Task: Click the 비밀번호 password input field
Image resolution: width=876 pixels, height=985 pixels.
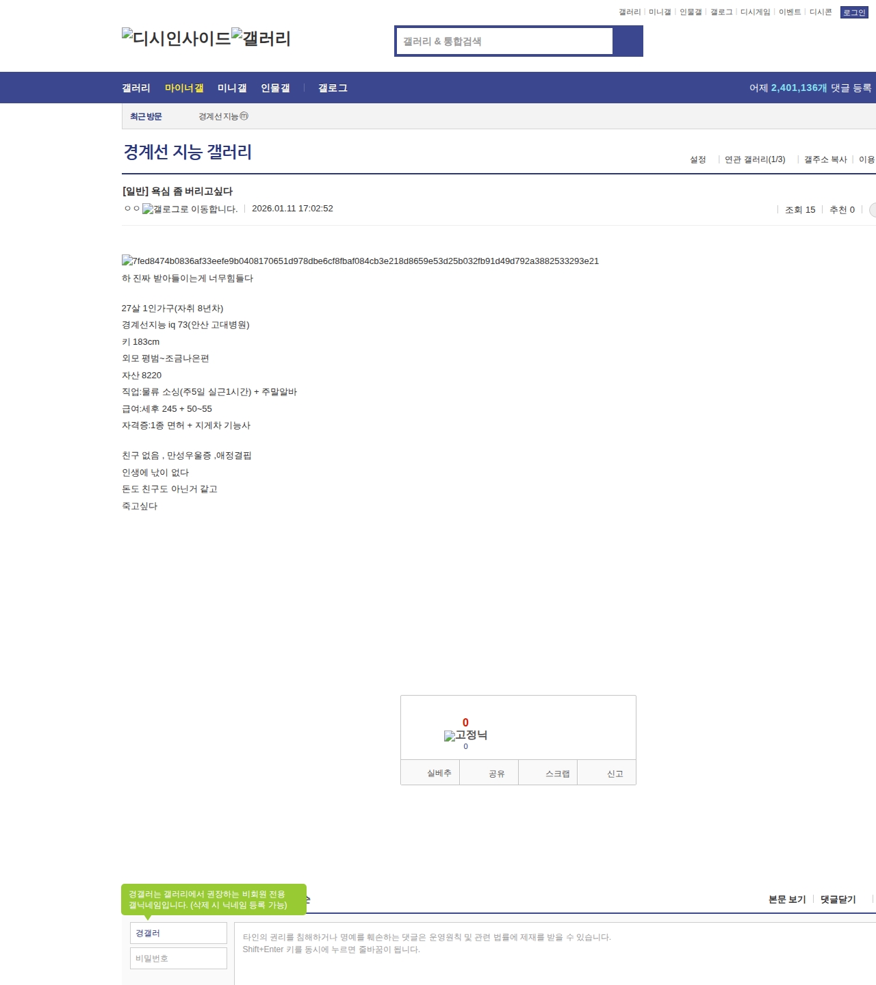Action: click(x=179, y=958)
